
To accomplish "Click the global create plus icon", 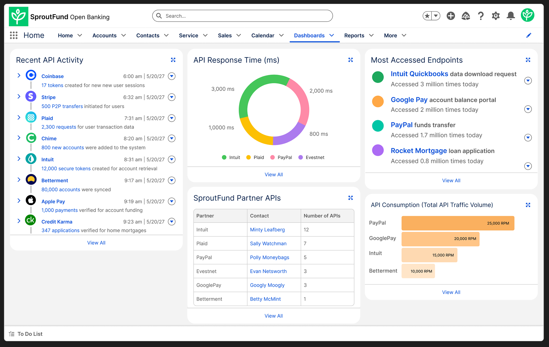I will (451, 16).
